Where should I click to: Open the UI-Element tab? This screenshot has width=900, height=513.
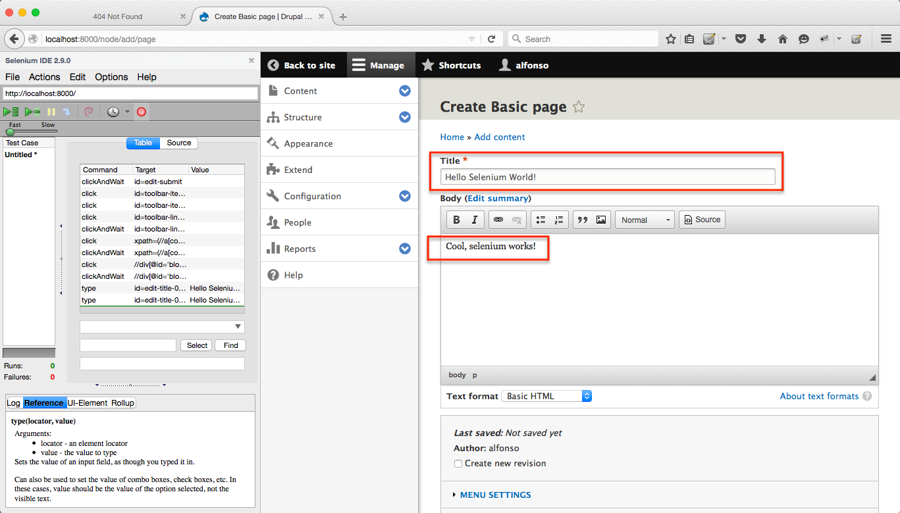[x=88, y=403]
